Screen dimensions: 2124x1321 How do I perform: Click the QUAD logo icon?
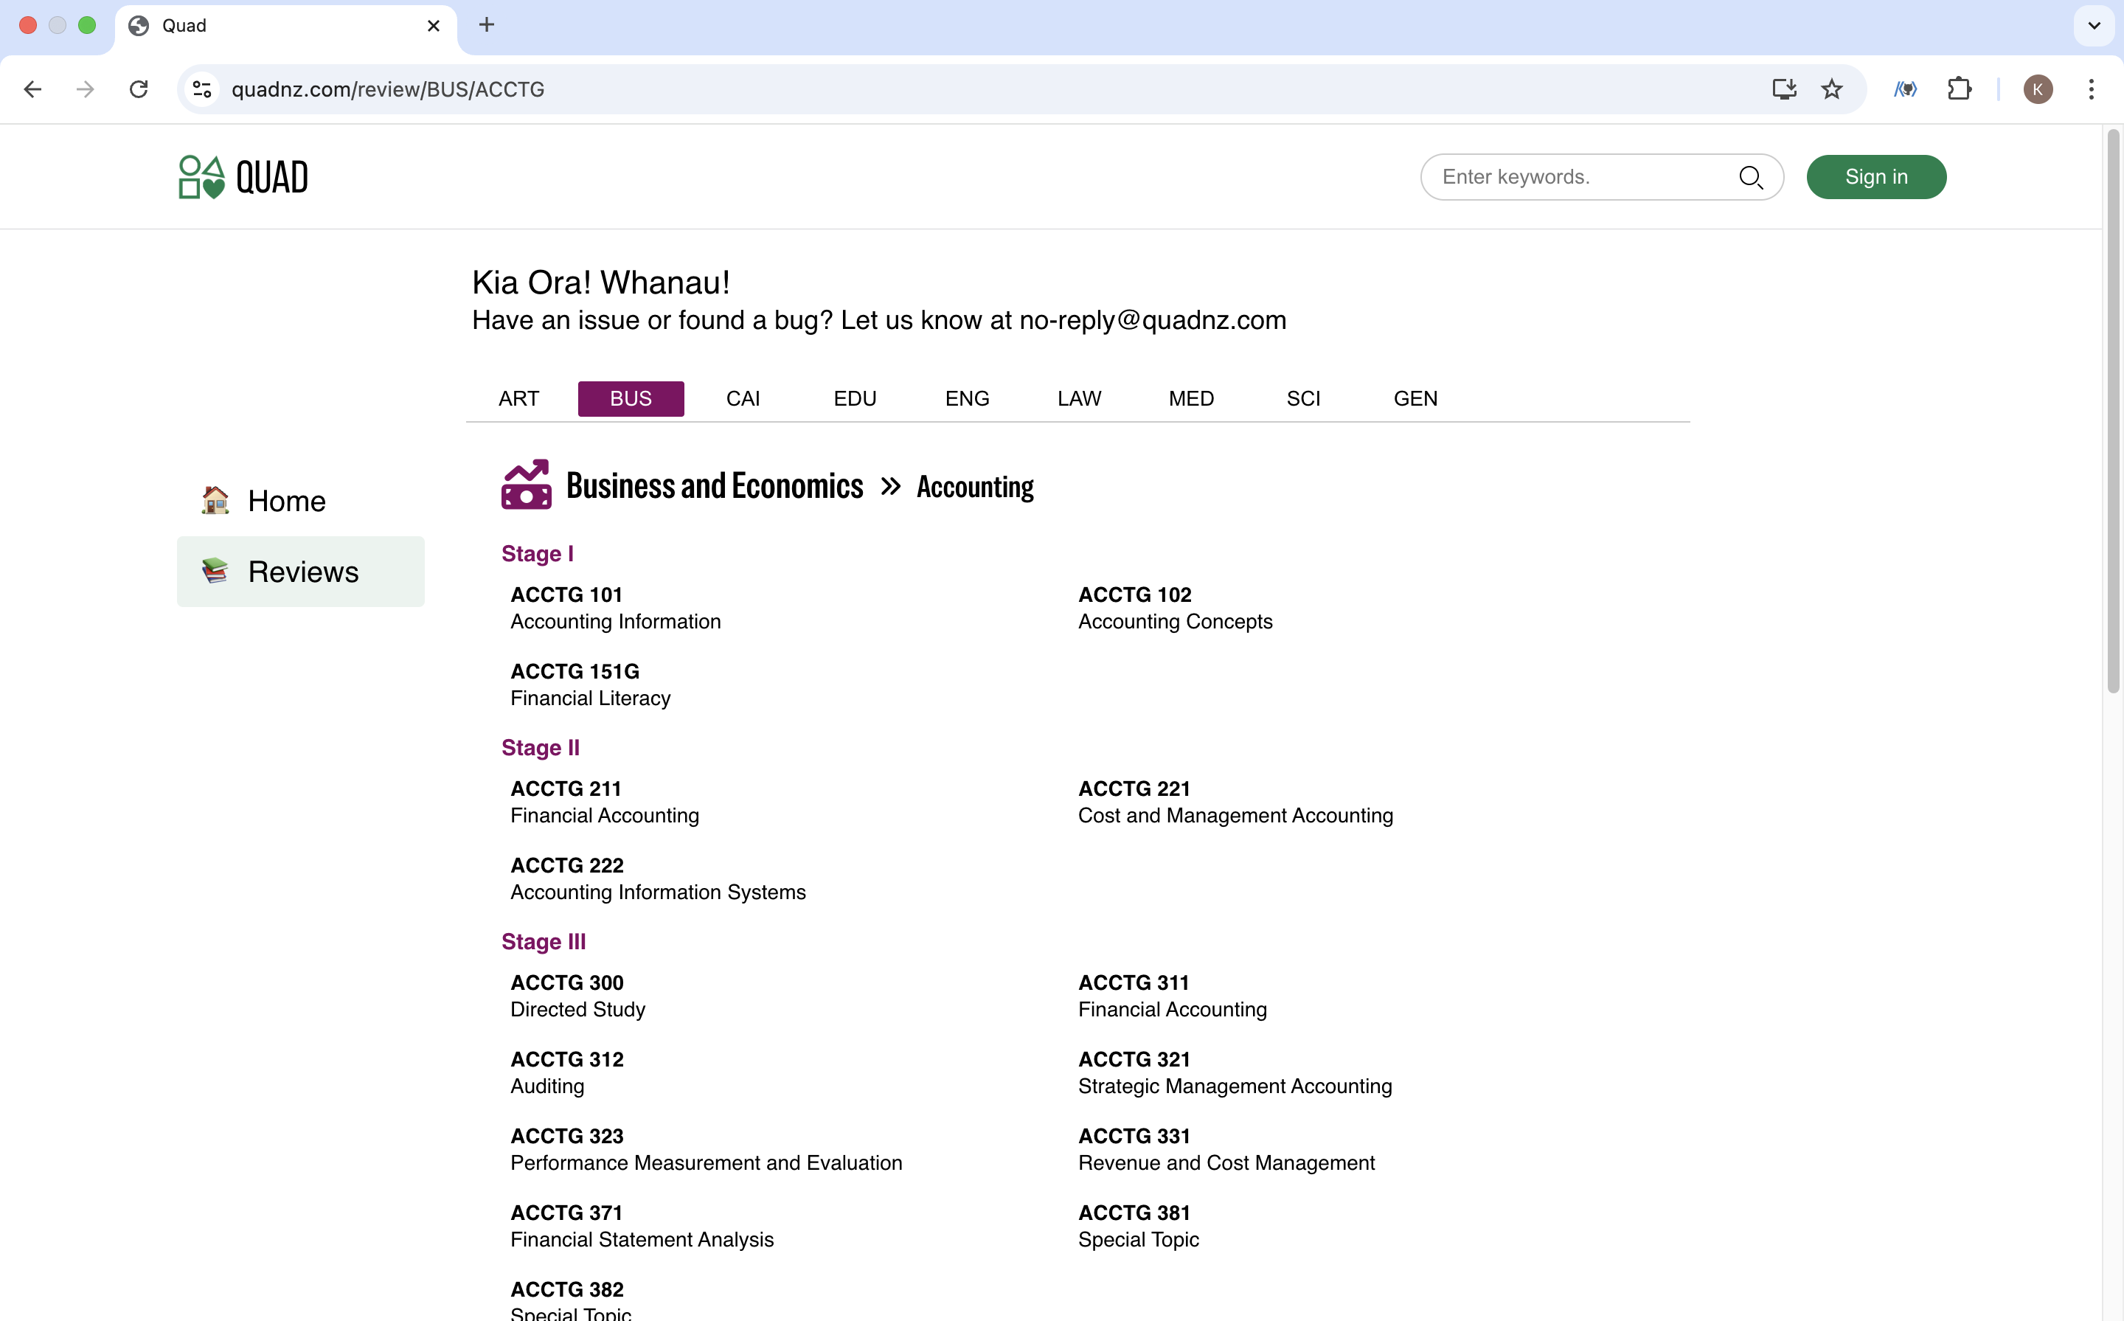click(202, 176)
